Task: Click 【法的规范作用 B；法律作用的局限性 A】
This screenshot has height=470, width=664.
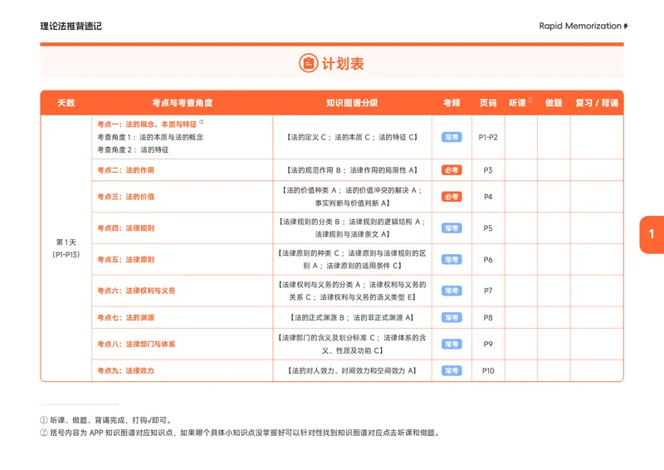Action: tap(352, 170)
